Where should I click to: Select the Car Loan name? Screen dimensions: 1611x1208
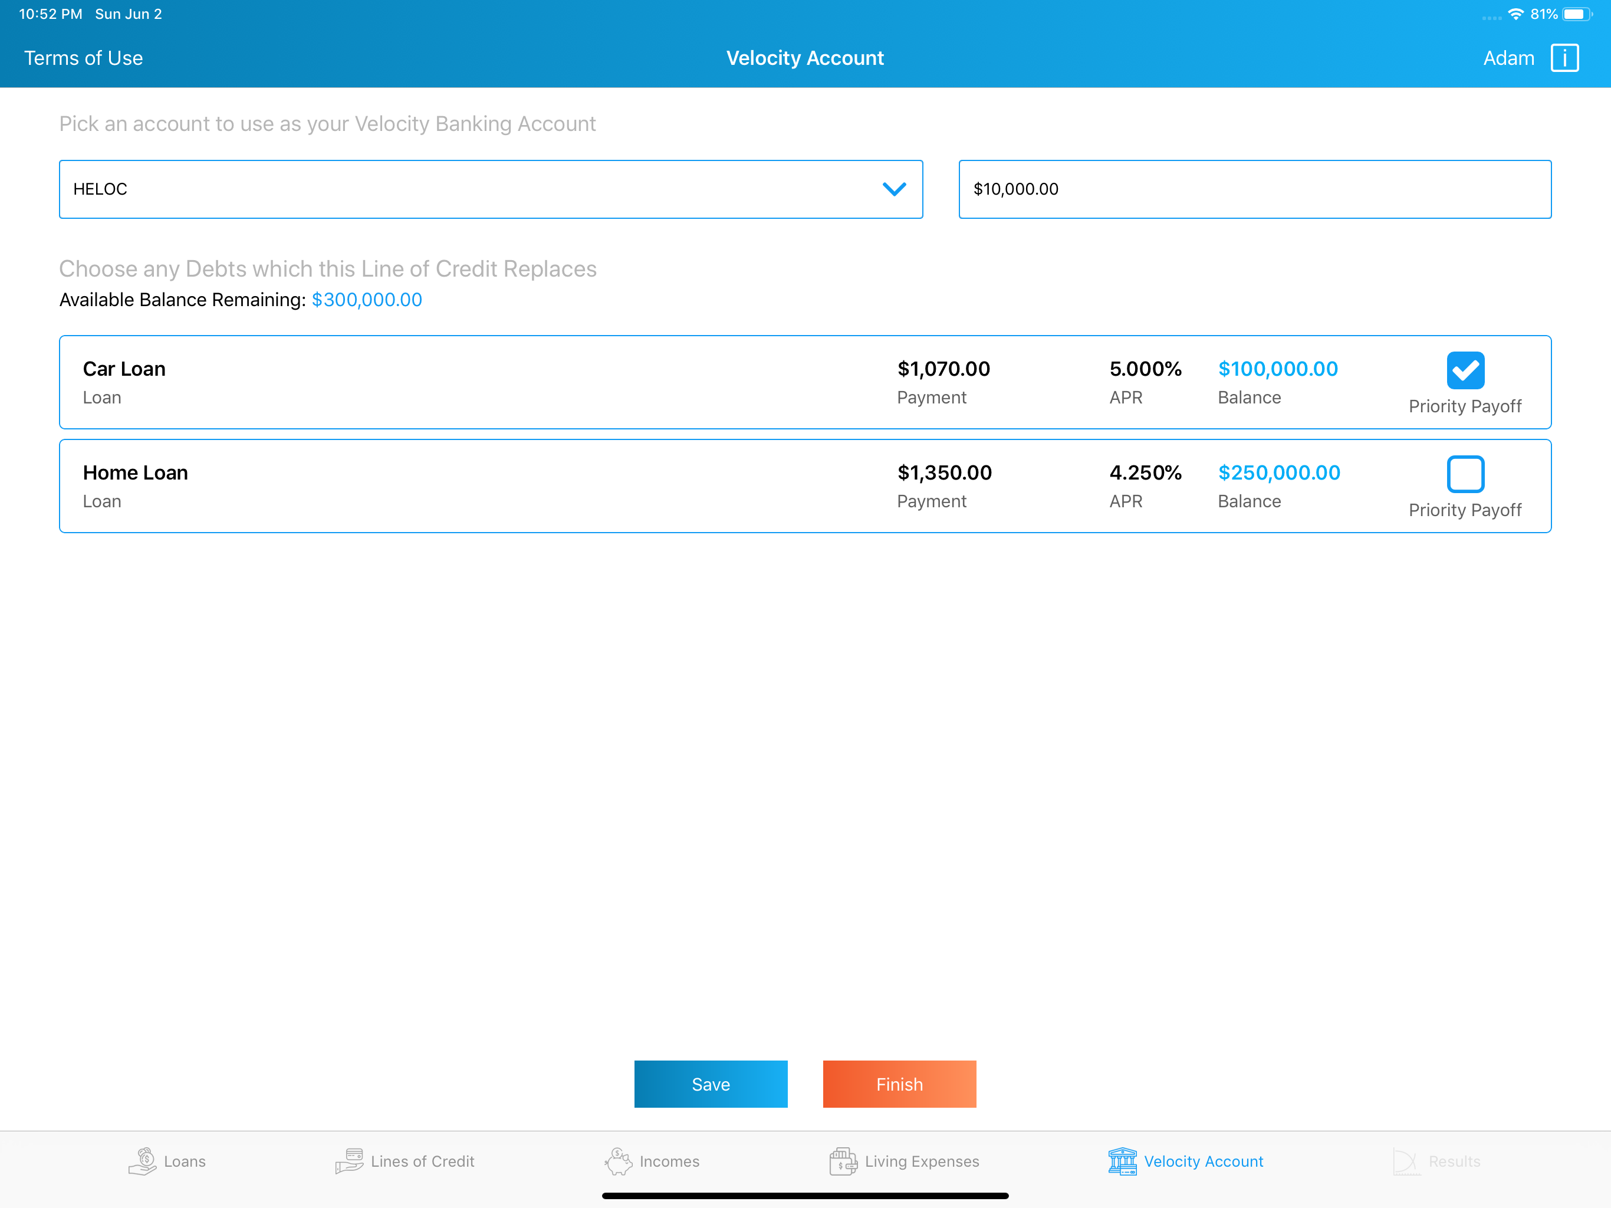tap(124, 369)
